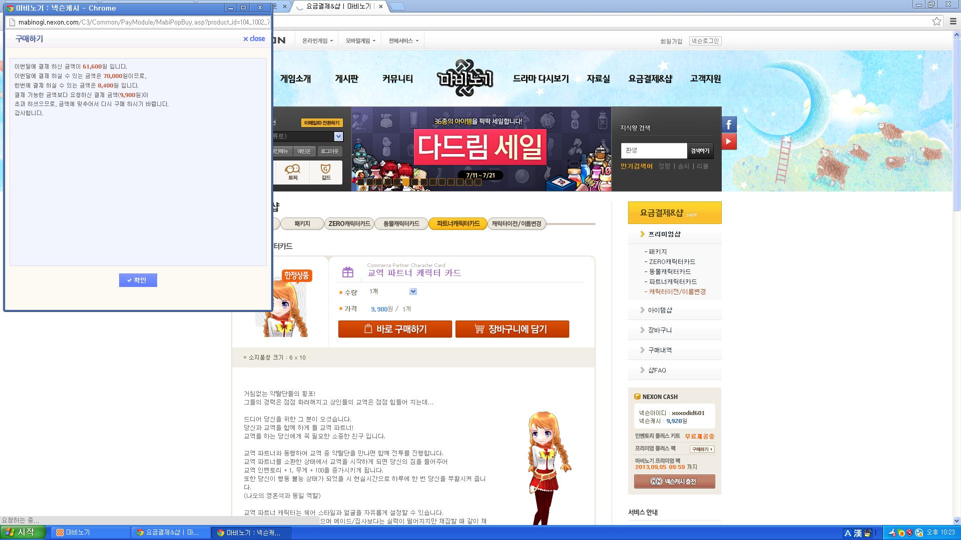Click the 바로 구매하기 button

395,329
